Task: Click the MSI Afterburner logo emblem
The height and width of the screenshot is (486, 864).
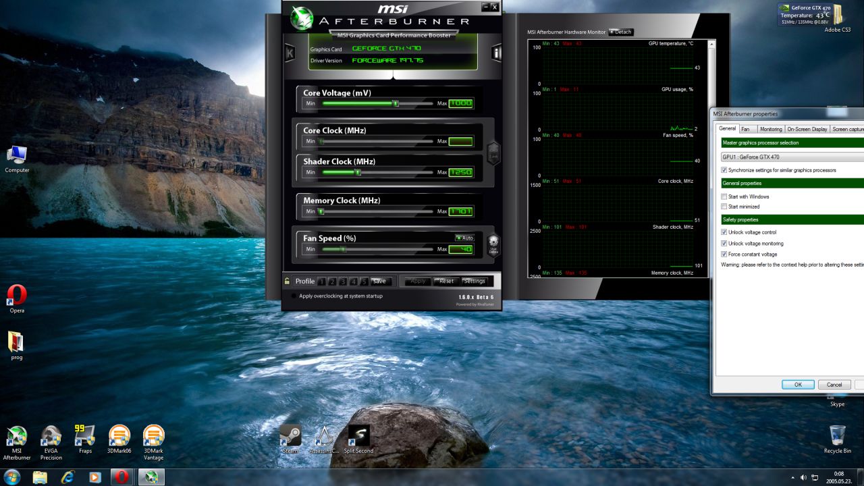Action: 302,18
